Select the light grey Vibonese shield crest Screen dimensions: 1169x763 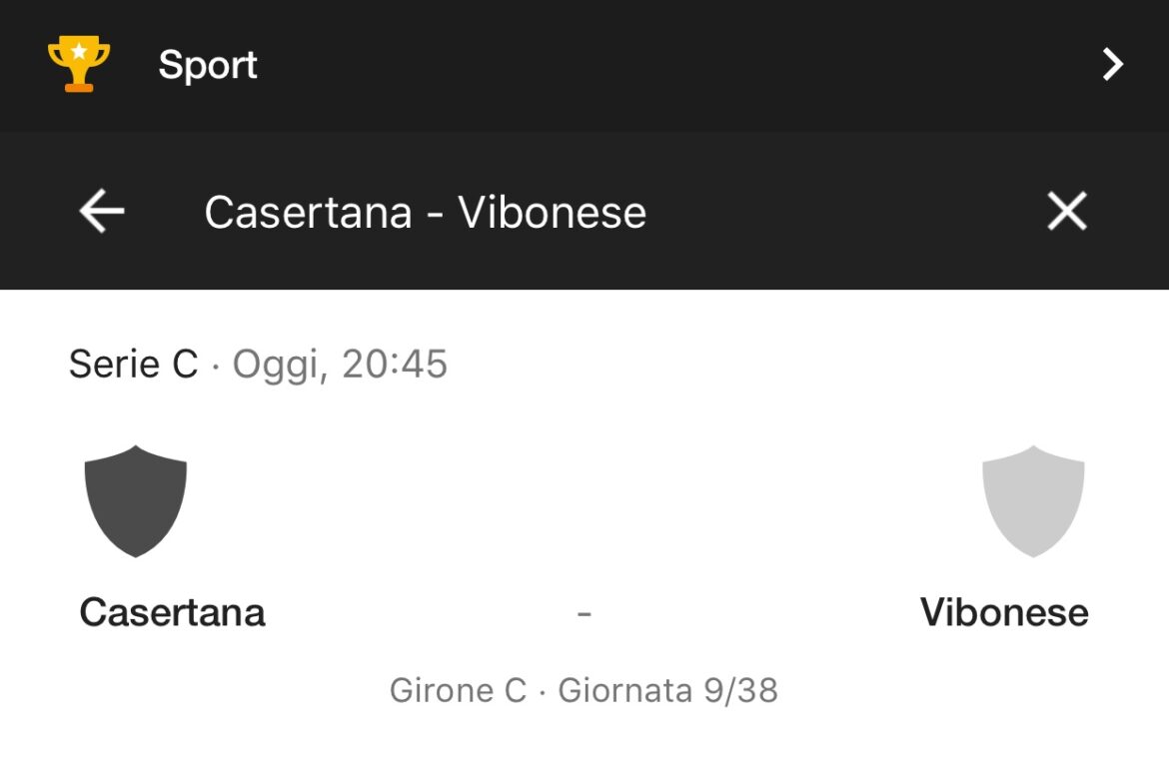[x=1033, y=500]
